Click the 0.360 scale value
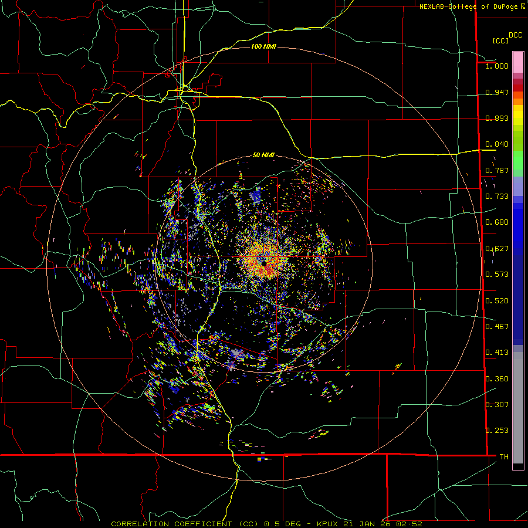Image resolution: width=528 pixels, height=528 pixels. click(497, 379)
